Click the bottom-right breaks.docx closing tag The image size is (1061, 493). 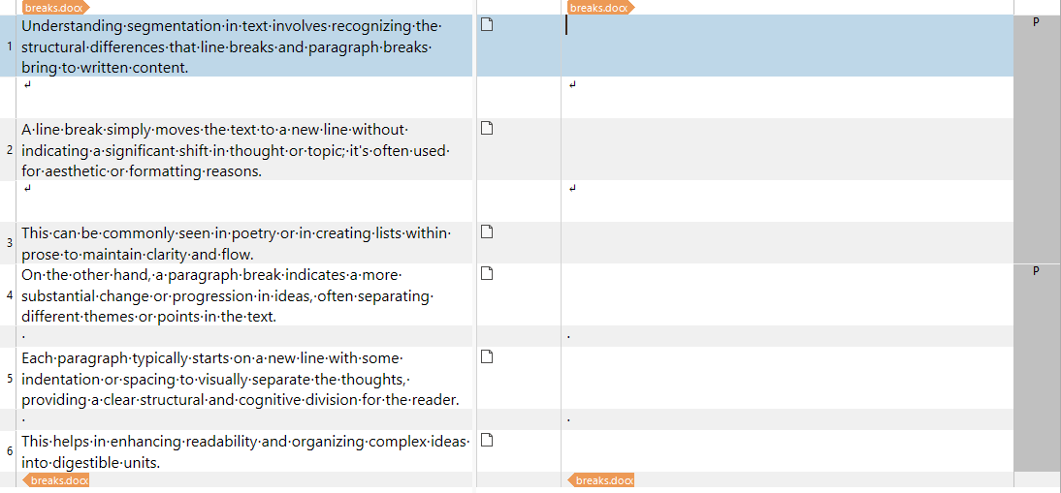coord(601,480)
